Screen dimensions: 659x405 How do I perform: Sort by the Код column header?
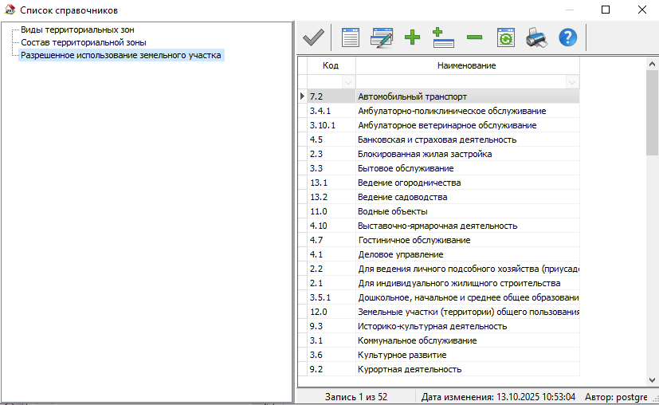pyautogui.click(x=331, y=65)
